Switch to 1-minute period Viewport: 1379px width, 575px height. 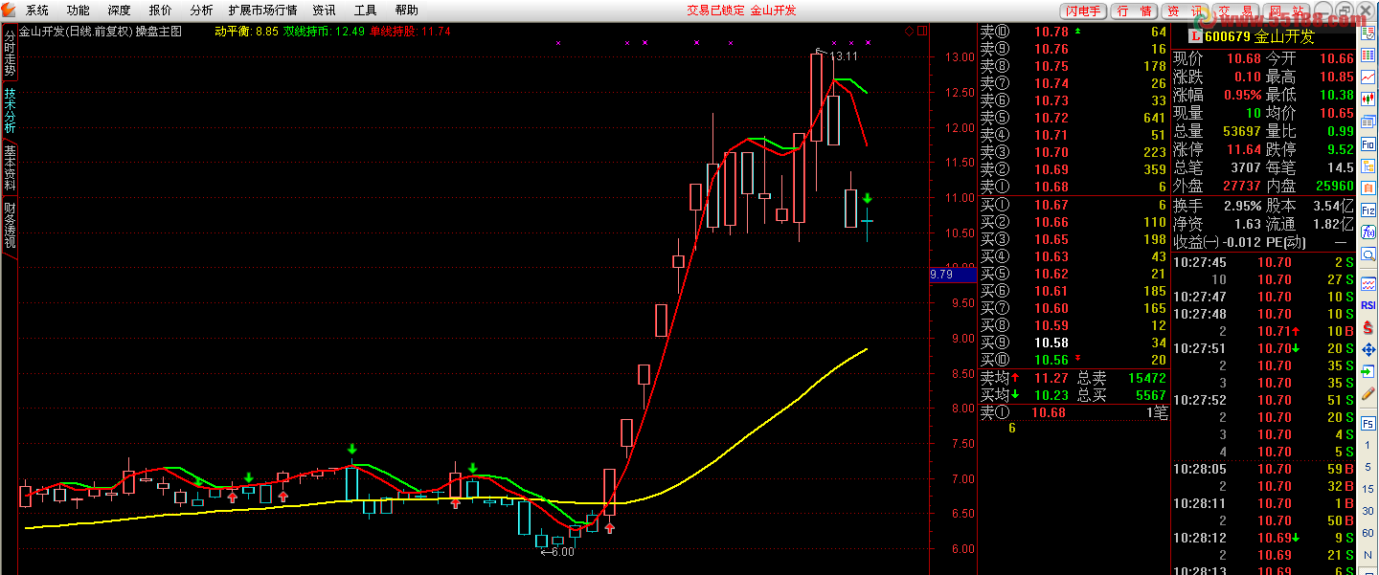pyautogui.click(x=1368, y=445)
